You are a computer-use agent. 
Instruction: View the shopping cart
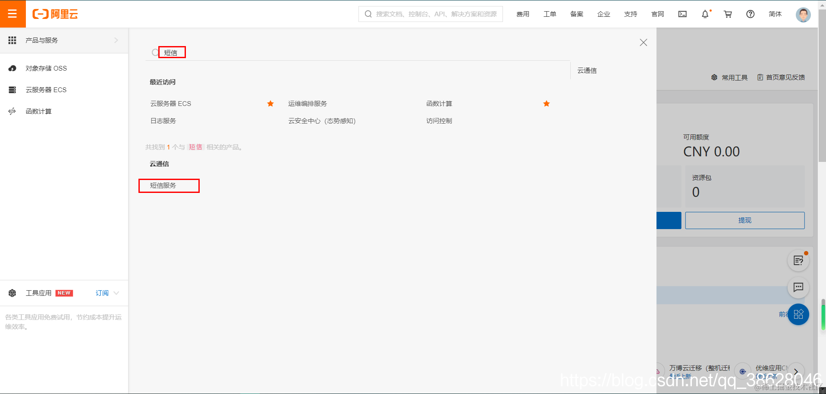point(728,14)
